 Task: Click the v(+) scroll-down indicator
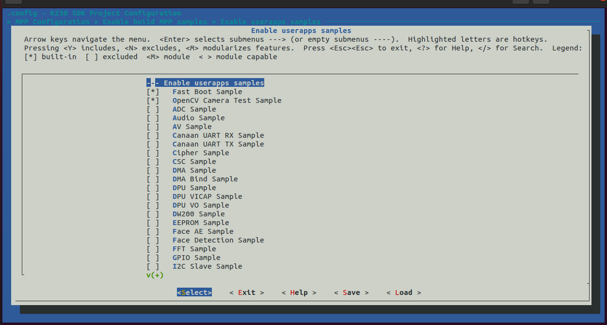click(x=155, y=275)
